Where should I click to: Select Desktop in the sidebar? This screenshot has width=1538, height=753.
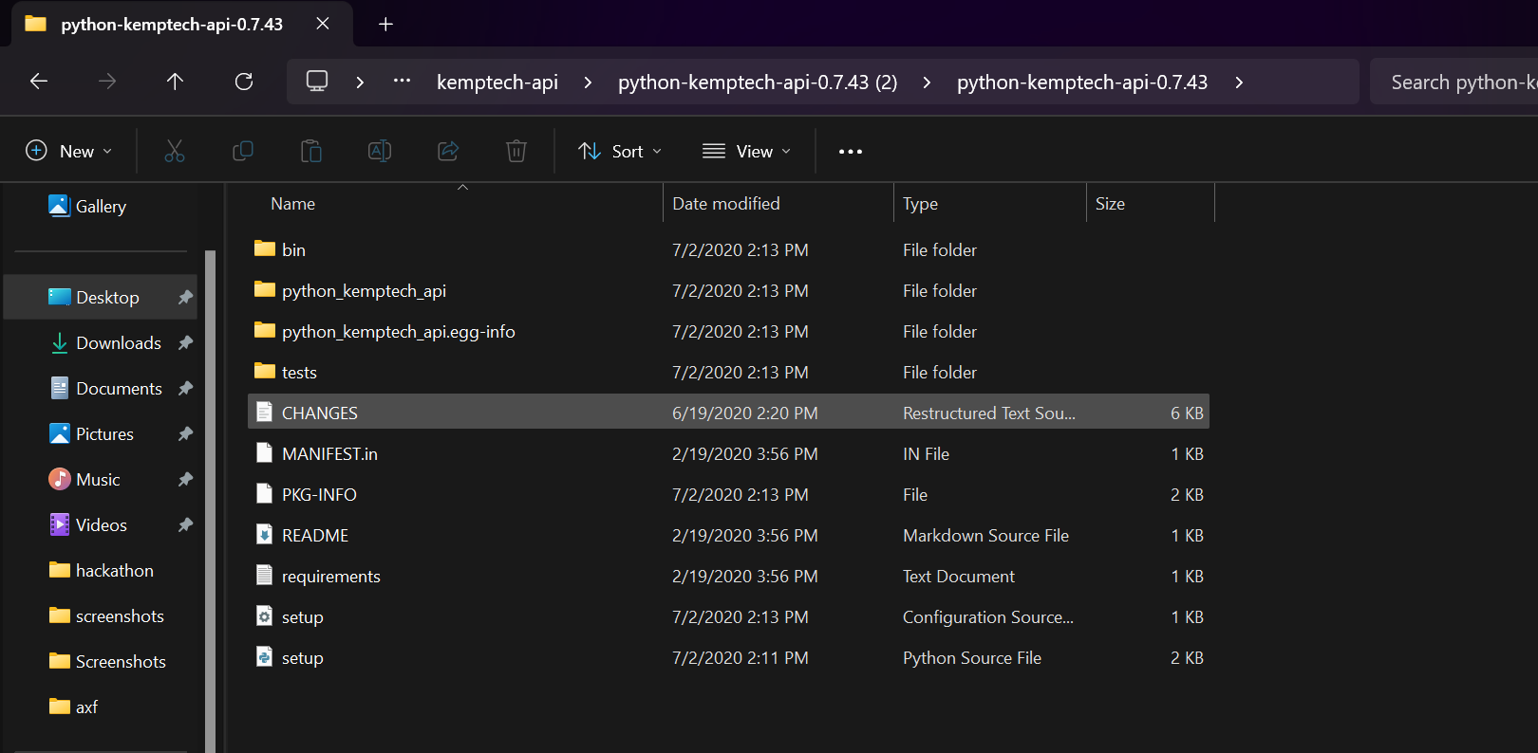tap(101, 298)
